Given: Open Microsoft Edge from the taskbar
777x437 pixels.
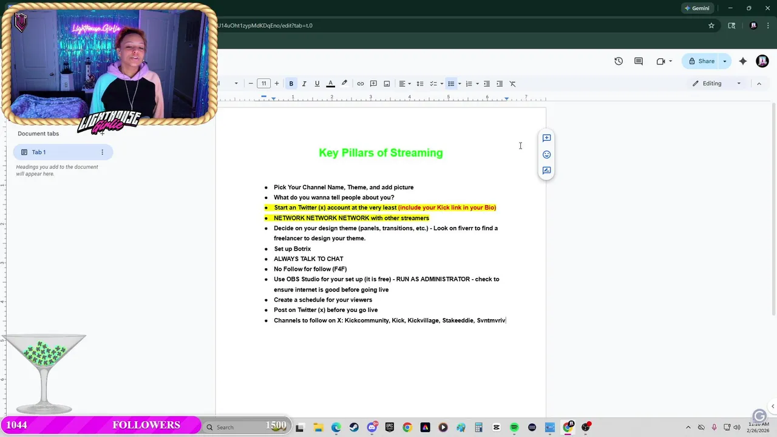Looking at the screenshot, I should [x=336, y=427].
